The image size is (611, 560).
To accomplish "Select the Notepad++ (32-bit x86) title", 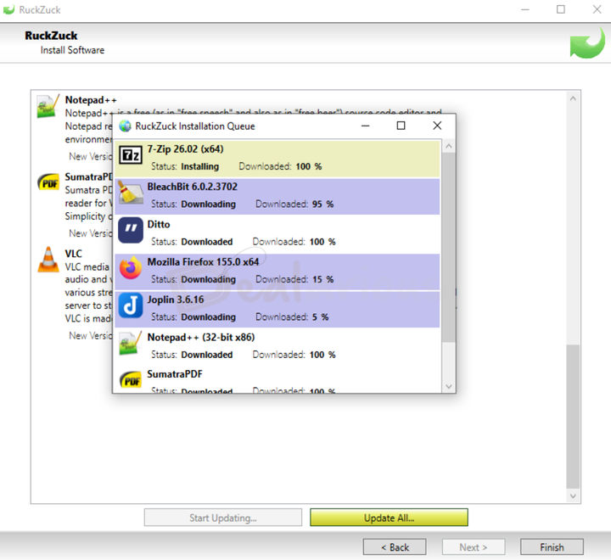I will tap(201, 337).
